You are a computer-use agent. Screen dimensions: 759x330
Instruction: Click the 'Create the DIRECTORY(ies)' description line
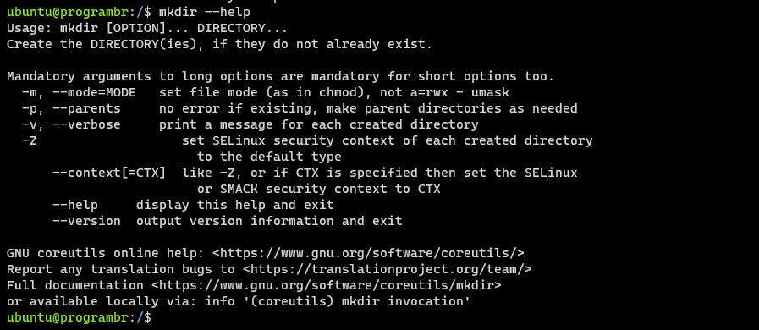click(219, 44)
